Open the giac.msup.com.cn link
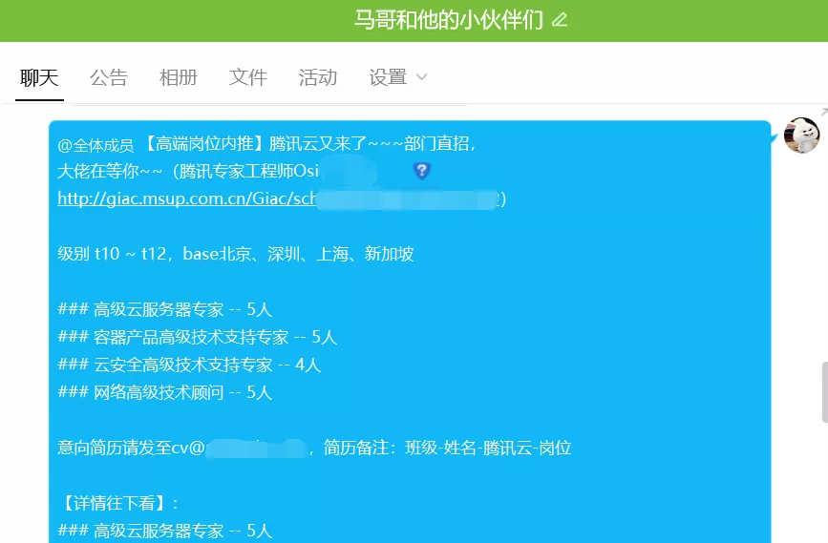 point(186,198)
